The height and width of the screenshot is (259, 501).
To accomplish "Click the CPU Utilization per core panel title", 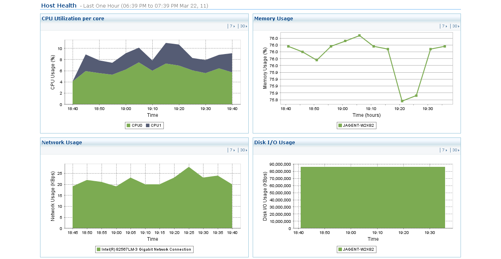I will click(x=73, y=19).
